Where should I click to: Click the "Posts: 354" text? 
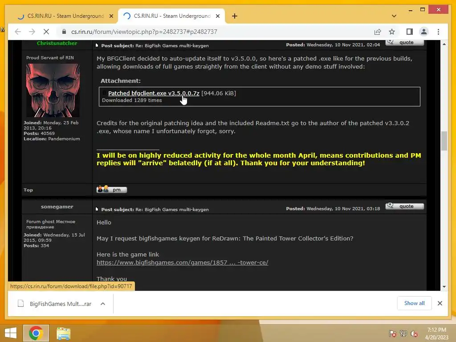(37, 246)
